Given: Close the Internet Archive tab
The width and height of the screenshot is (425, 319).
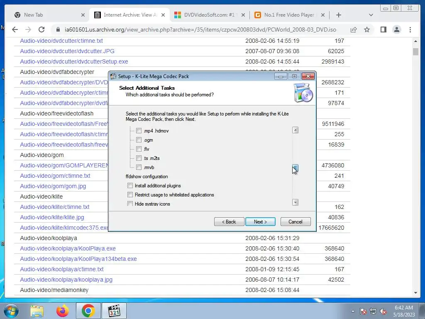Looking at the screenshot, I should click(x=163, y=15).
